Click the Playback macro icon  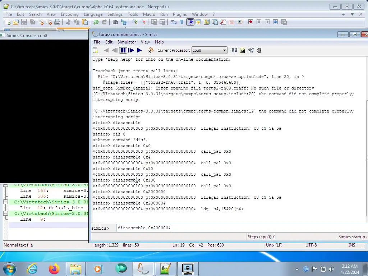pyautogui.click(x=267, y=22)
